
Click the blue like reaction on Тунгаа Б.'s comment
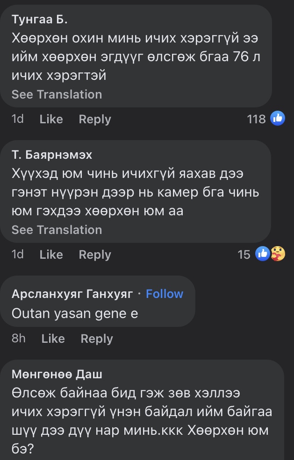(x=278, y=119)
